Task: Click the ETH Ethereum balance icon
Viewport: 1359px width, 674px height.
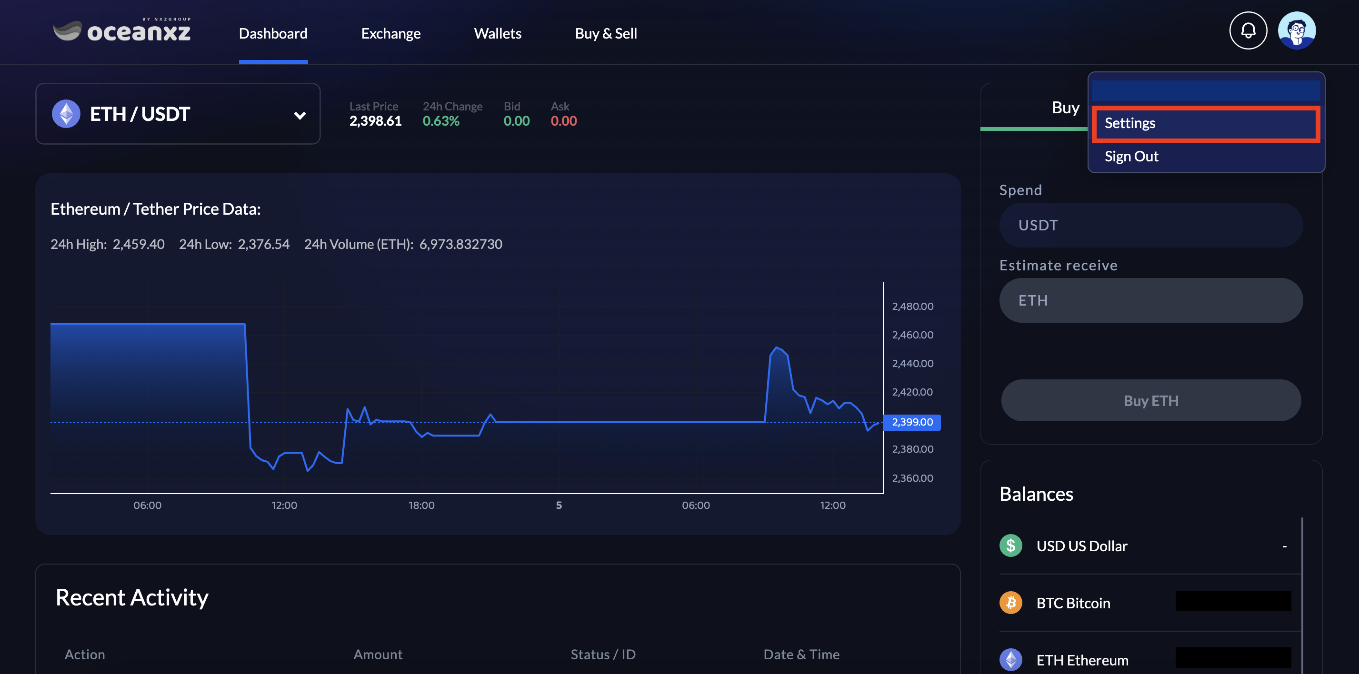Action: pos(1010,659)
